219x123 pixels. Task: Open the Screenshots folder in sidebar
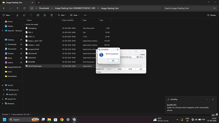12,76
